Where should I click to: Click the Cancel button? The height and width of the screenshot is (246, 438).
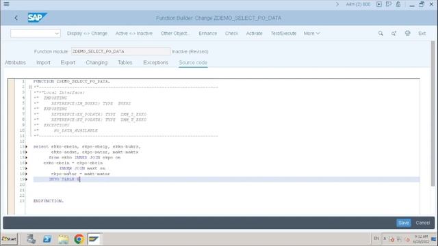423,223
